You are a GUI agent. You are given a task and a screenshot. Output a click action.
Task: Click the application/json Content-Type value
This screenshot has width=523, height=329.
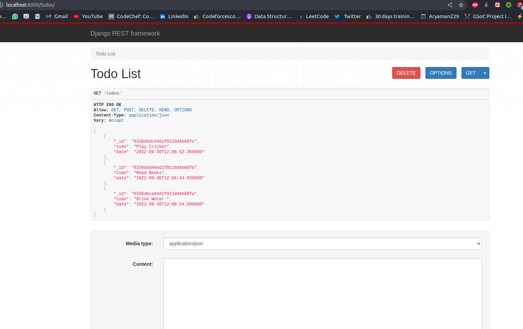pyautogui.click(x=149, y=115)
